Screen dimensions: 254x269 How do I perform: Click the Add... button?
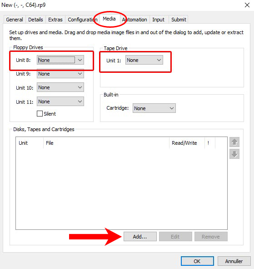[x=140, y=237]
